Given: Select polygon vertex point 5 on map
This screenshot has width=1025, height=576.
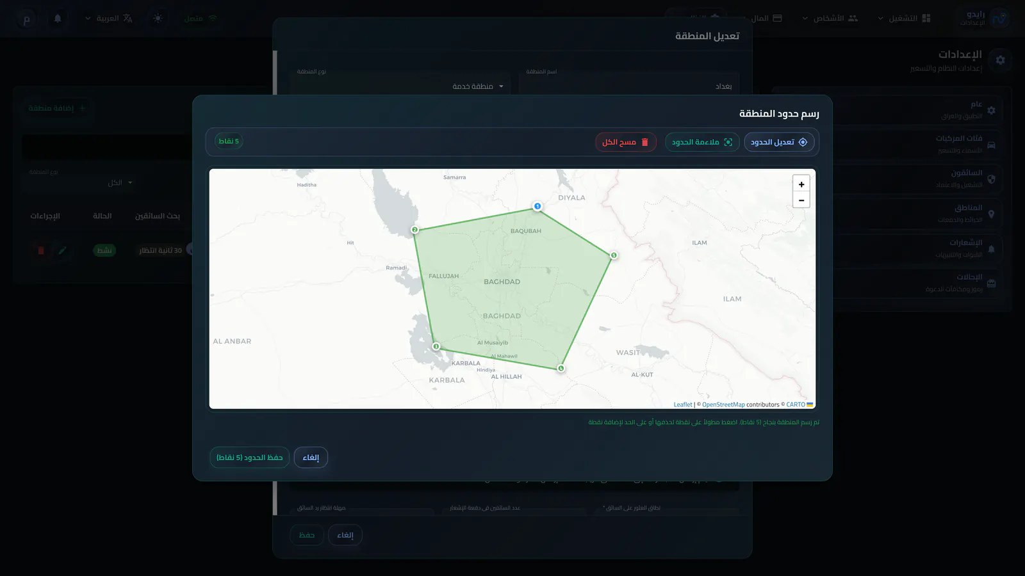Looking at the screenshot, I should tap(614, 255).
